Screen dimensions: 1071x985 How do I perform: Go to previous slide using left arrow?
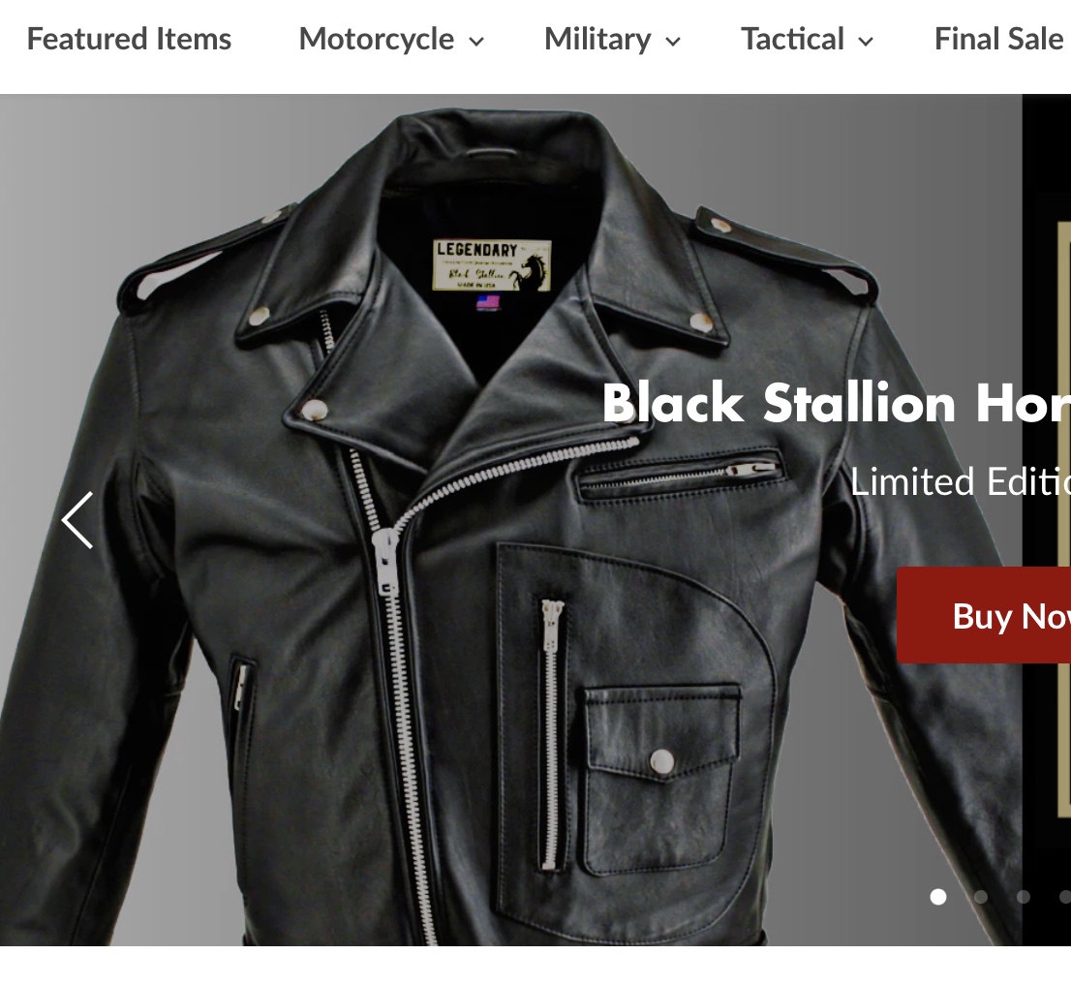click(77, 520)
